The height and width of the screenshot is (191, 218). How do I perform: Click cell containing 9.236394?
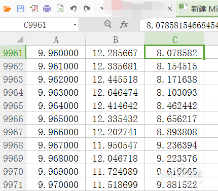point(174,145)
